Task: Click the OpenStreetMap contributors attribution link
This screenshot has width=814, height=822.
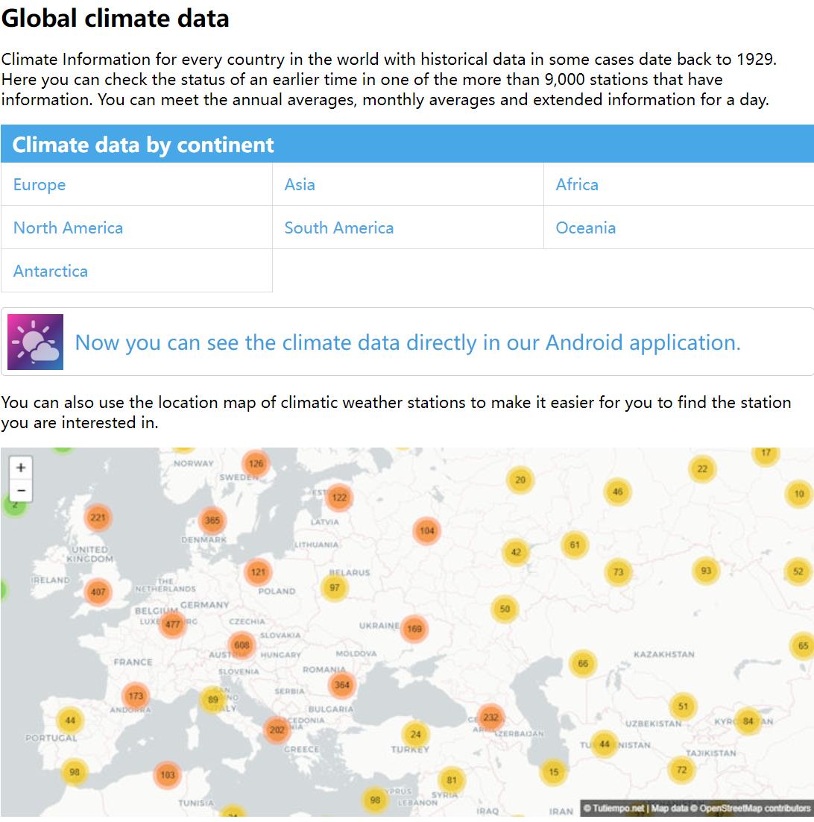Action: [x=754, y=809]
